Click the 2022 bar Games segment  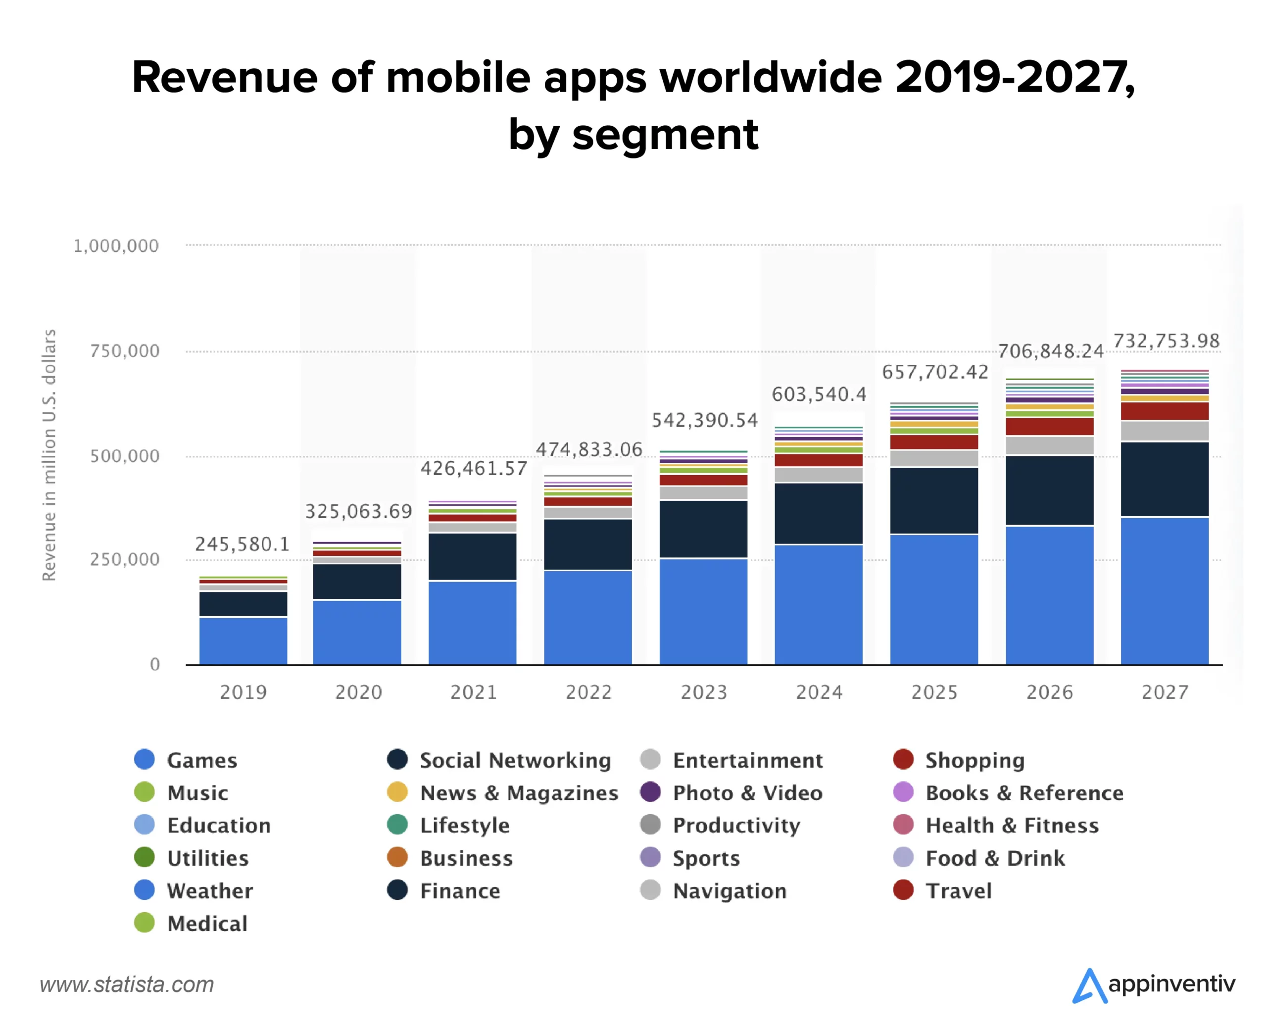[x=588, y=618]
